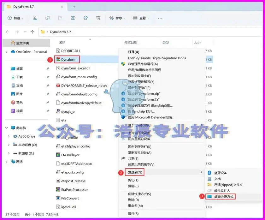Viewport: 265px width, 220px height.
Task: Open the 排序 sort dropdown
Action: pos(117,18)
